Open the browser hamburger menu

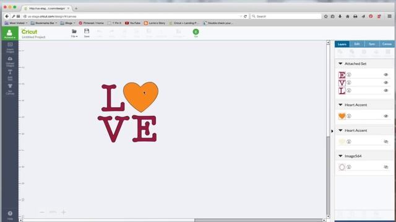pos(389,17)
